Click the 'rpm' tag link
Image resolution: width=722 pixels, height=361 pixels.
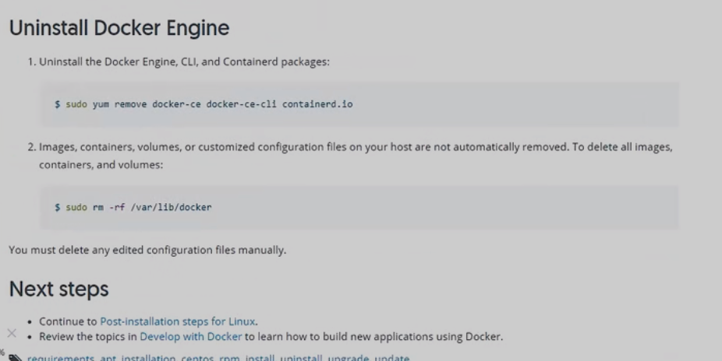click(229, 357)
